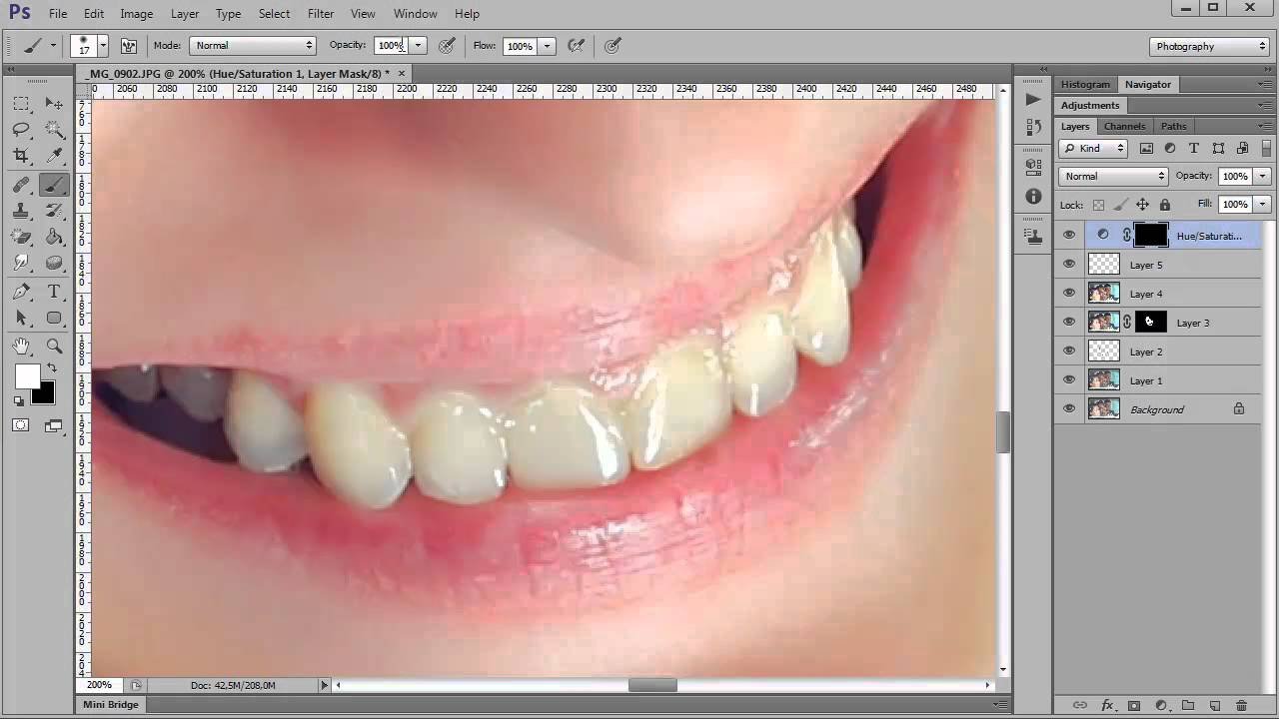Open the Filter menu
The height and width of the screenshot is (719, 1279).
pos(321,14)
